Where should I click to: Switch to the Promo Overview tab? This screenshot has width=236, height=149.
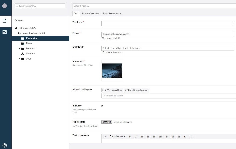coord(90,13)
